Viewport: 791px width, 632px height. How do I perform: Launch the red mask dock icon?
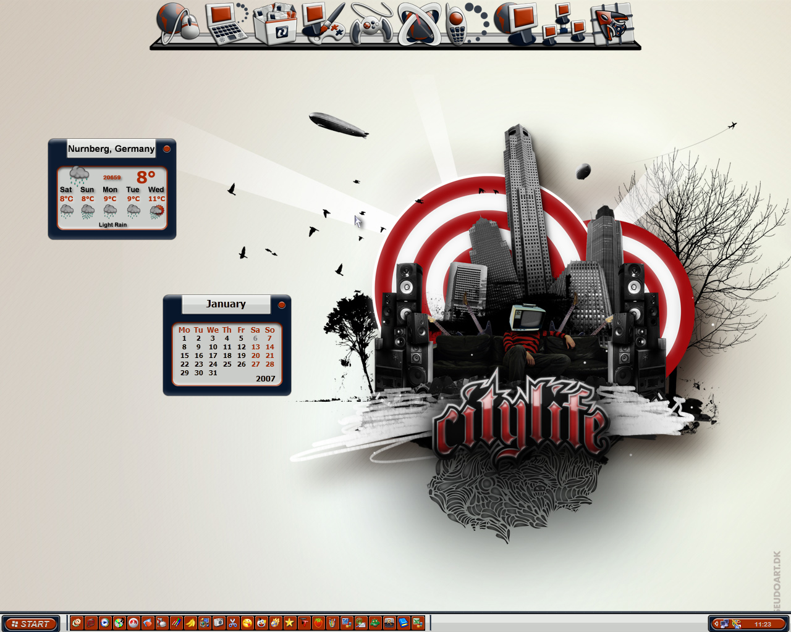(x=612, y=25)
